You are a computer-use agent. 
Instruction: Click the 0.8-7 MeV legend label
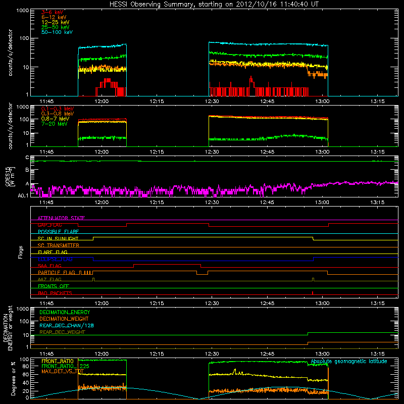[x=55, y=119]
